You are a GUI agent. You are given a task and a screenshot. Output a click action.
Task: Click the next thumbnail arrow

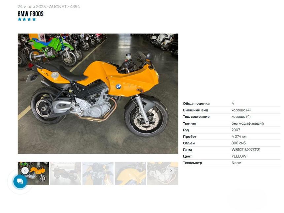(x=171, y=170)
